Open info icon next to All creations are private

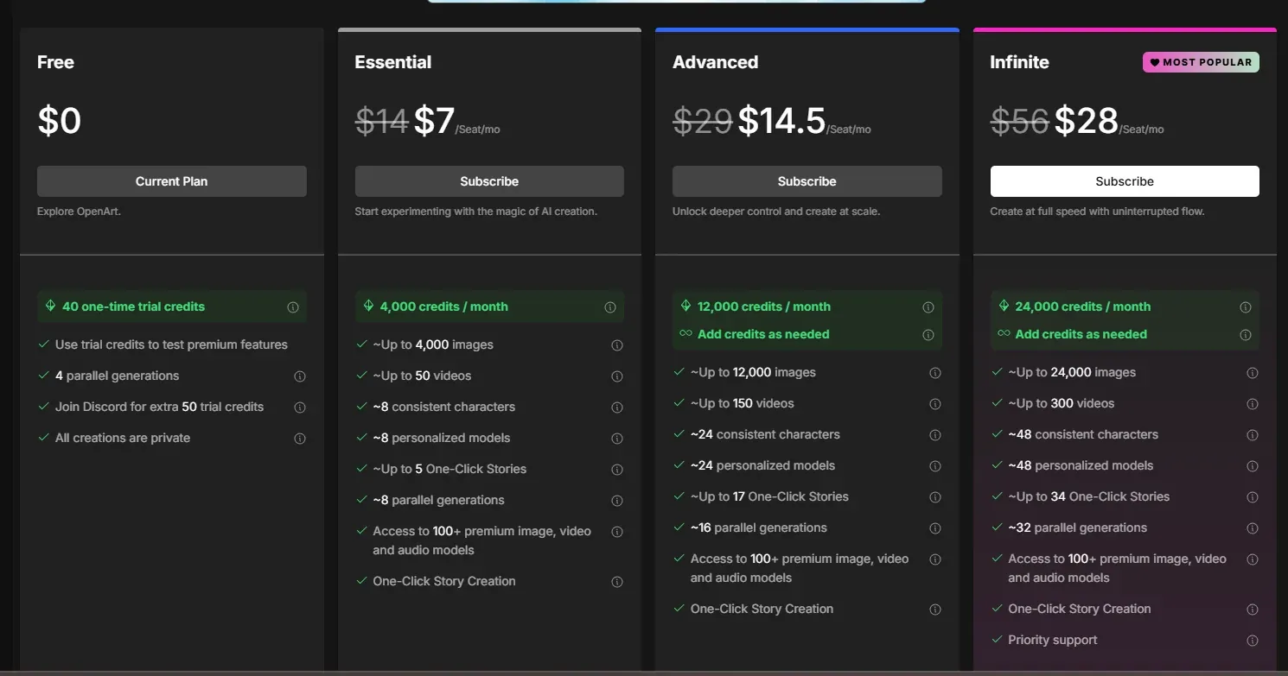point(300,438)
